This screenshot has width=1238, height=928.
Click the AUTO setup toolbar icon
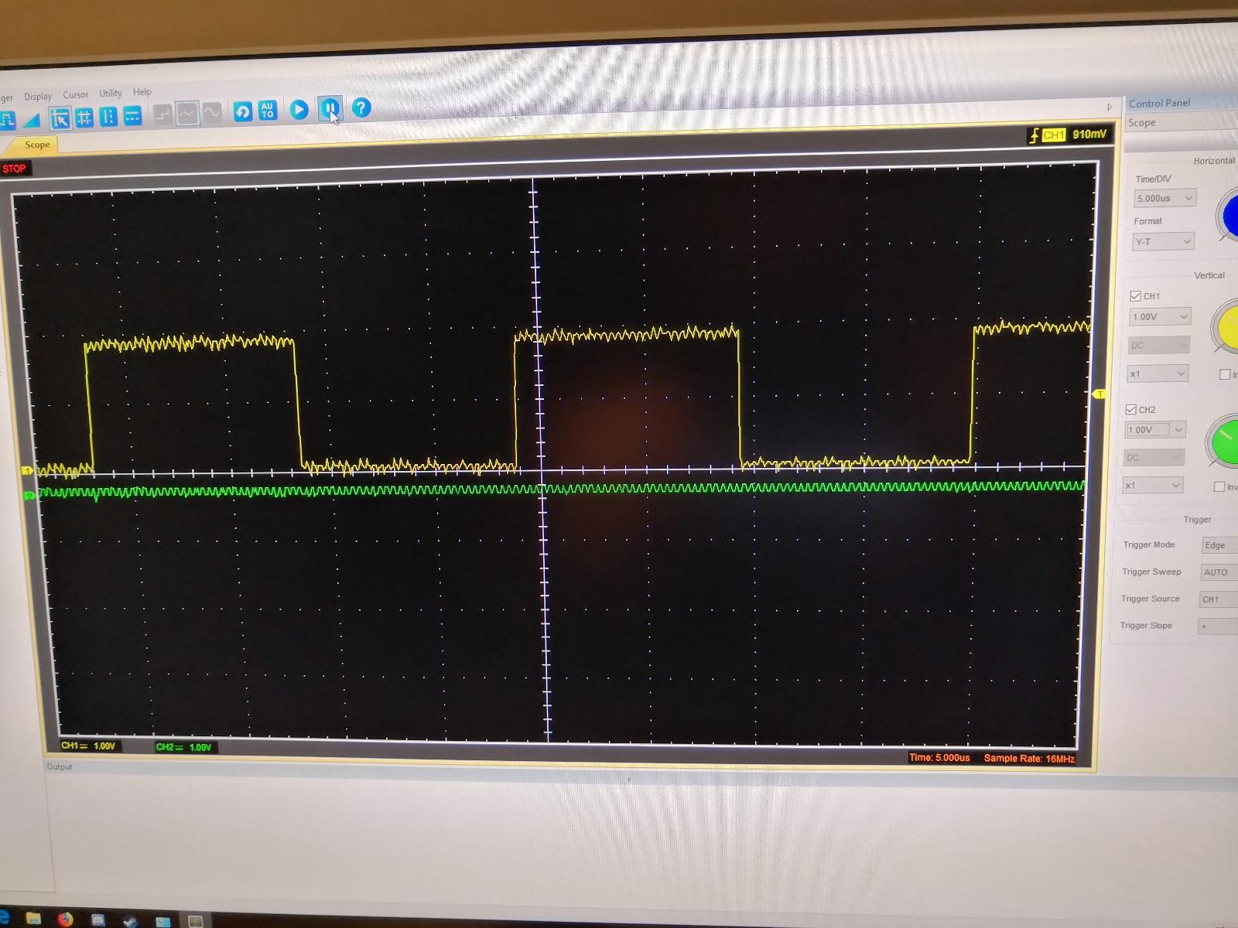(x=267, y=111)
